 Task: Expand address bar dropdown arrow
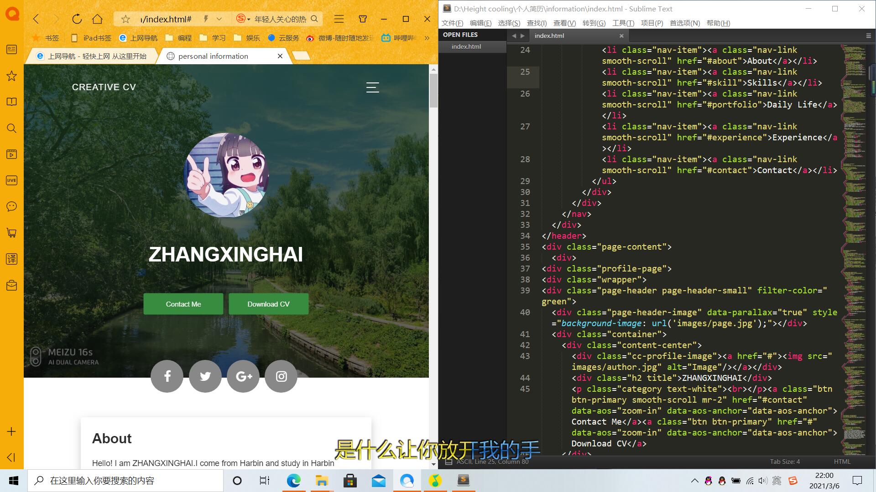point(219,19)
